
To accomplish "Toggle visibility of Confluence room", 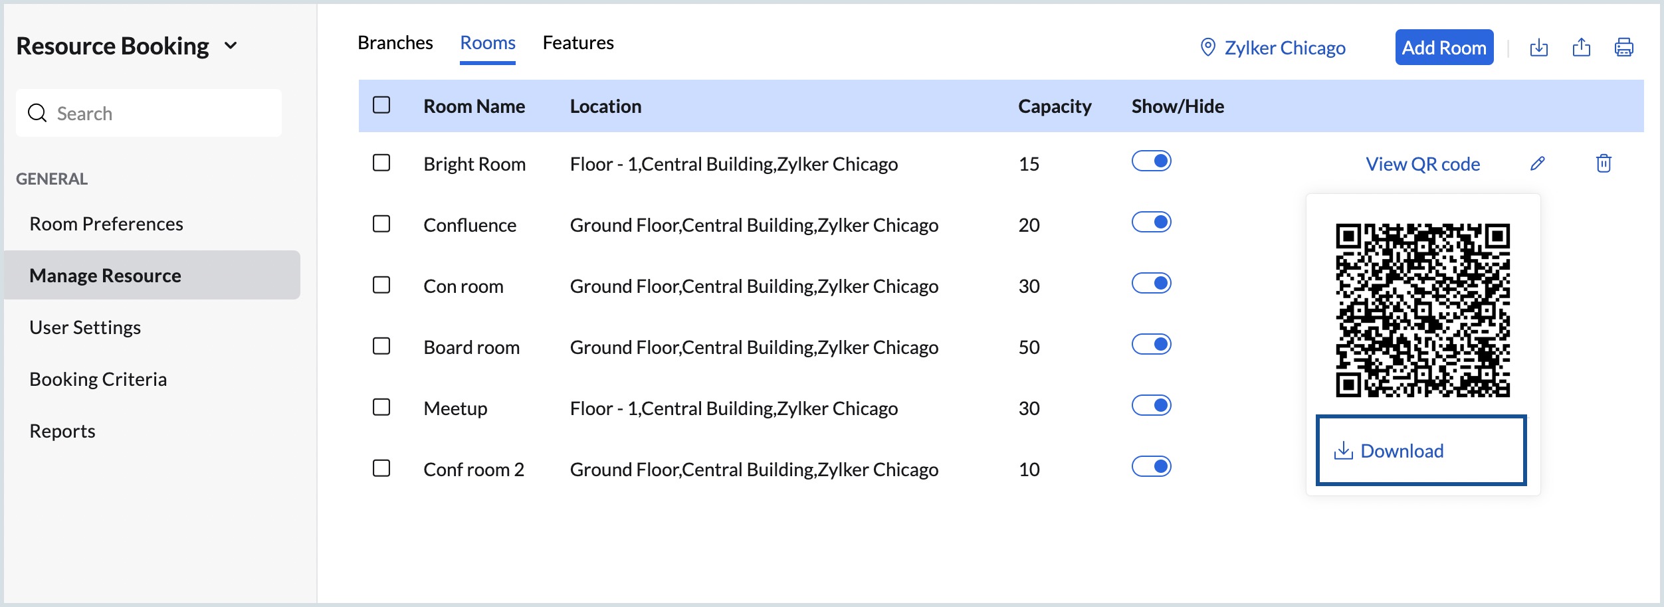I will tap(1151, 222).
